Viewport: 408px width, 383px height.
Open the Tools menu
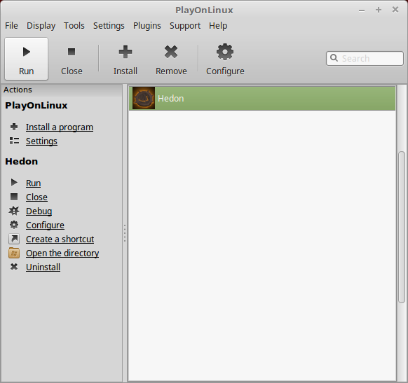pyautogui.click(x=74, y=26)
